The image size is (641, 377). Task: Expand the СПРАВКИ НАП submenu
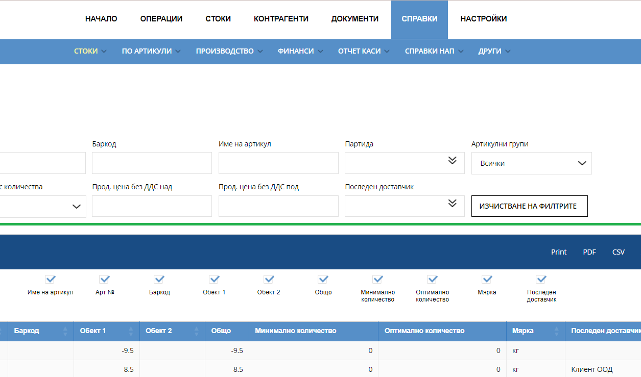click(x=434, y=51)
